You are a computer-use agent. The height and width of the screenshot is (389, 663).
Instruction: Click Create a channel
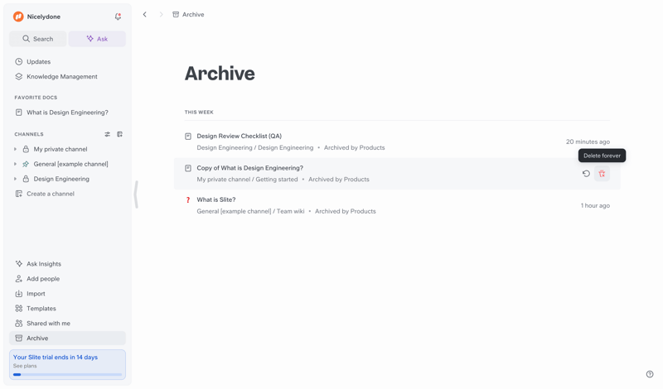(51, 194)
